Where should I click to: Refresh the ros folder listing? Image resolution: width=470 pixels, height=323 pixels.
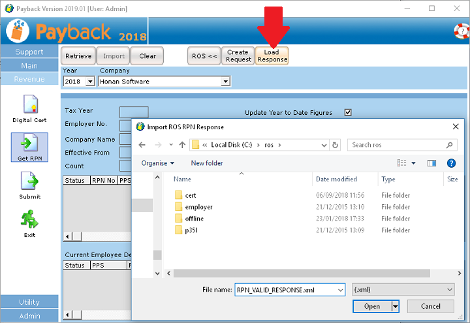[335, 146]
